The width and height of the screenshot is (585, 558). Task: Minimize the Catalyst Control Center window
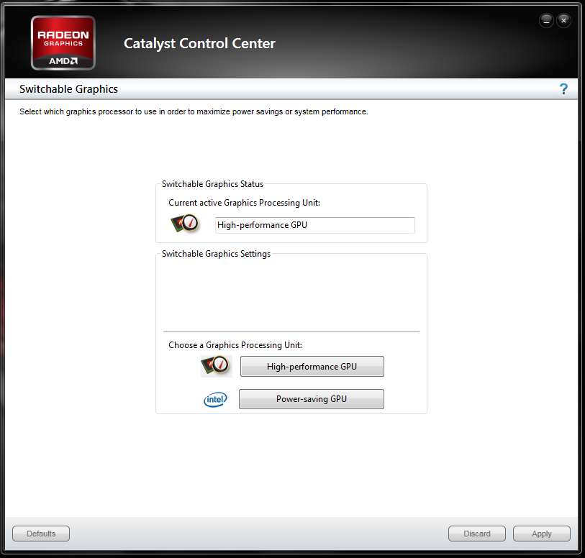pos(546,21)
